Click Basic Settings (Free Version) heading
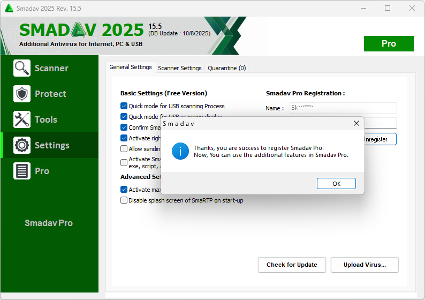This screenshot has height=300, width=425. coord(164,93)
